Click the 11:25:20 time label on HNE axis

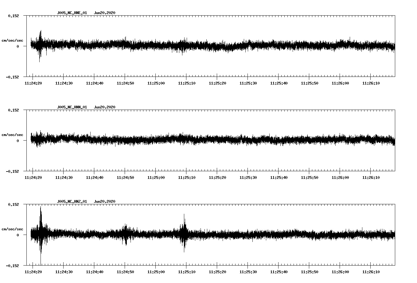(217, 83)
